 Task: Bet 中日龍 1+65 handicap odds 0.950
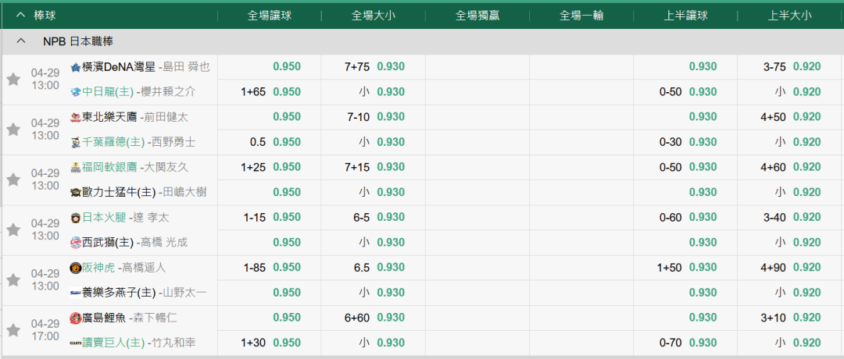pyautogui.click(x=287, y=92)
